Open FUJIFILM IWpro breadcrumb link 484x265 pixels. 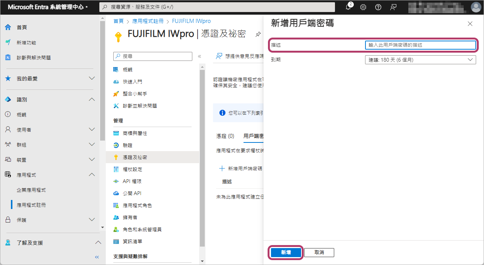[191, 21]
